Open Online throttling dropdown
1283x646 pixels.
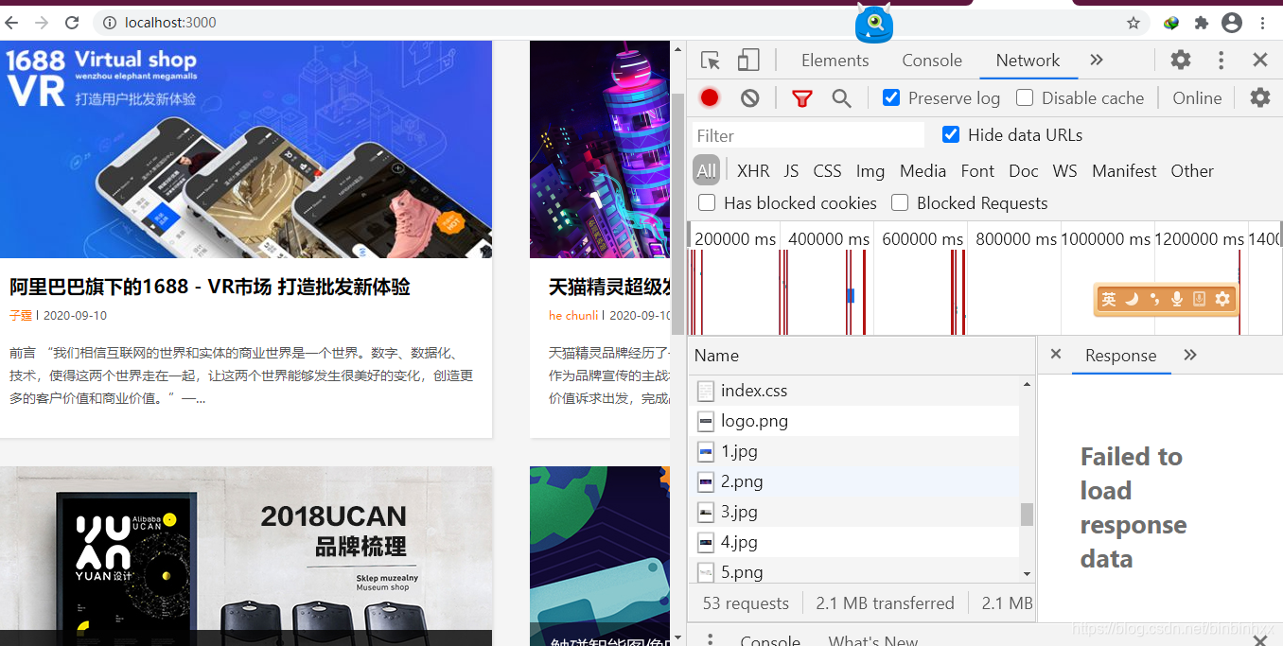1197,98
